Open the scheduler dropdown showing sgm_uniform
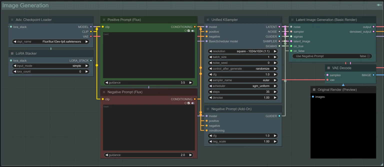Screen dimensions: 384x167 pos(243,86)
